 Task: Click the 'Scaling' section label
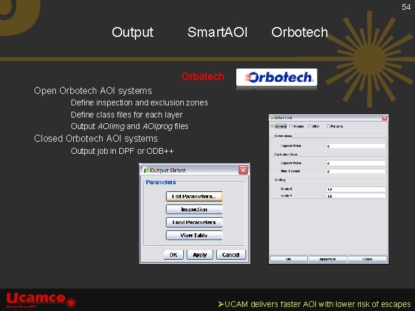pyautogui.click(x=280, y=180)
